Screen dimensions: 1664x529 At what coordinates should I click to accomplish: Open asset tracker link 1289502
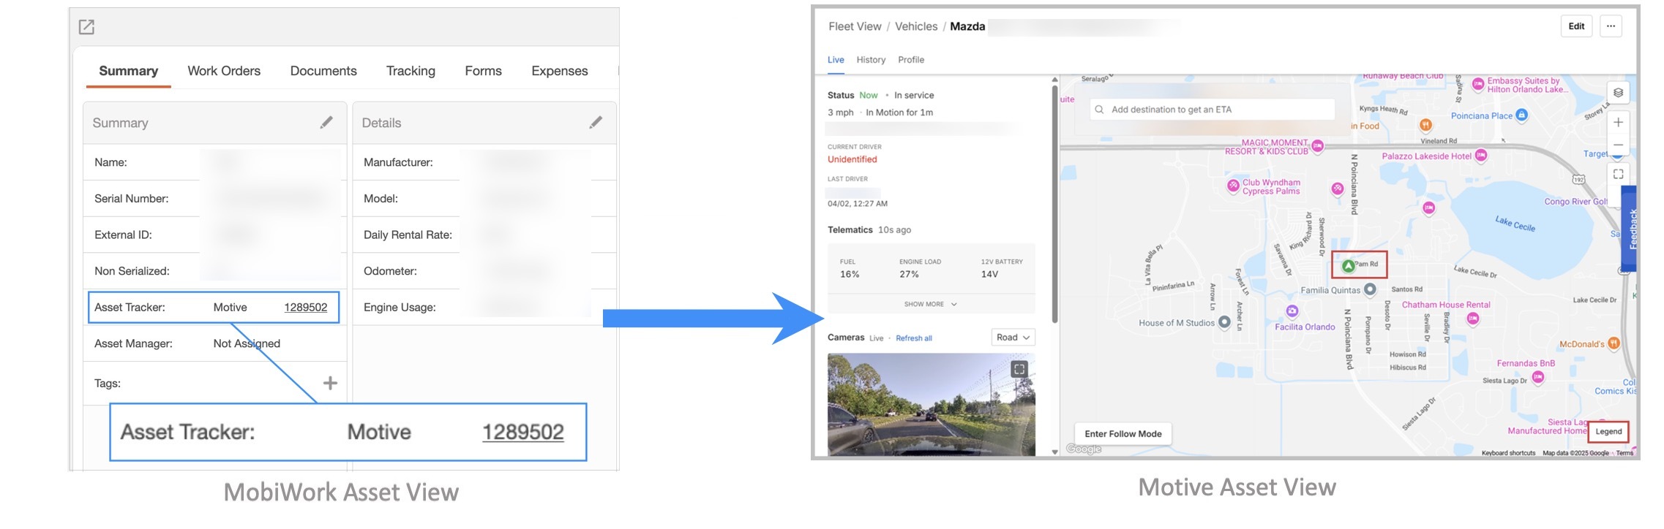[x=305, y=308]
